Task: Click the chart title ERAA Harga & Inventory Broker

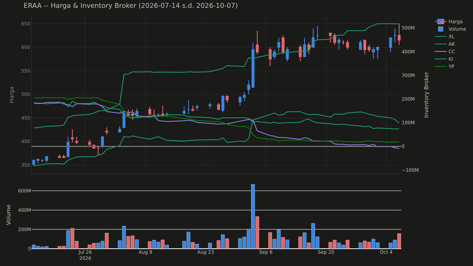Action: pyautogui.click(x=131, y=6)
